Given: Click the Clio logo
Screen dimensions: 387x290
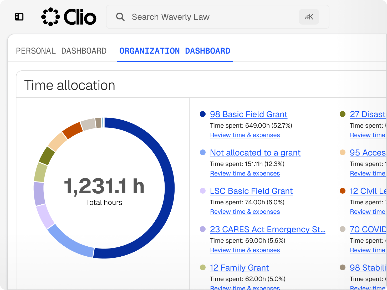Looking at the screenshot, I should [x=69, y=17].
